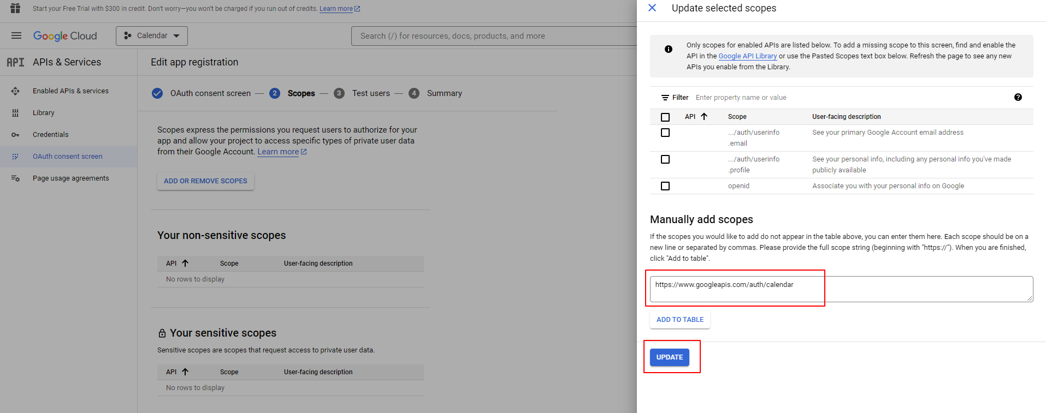Close the Update selected scopes panel

652,8
